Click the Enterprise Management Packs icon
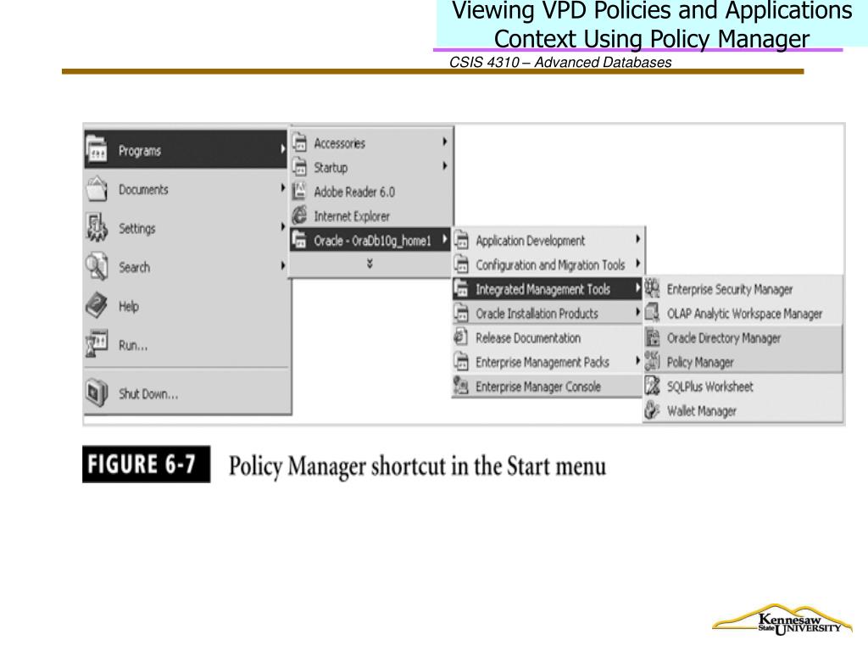The width and height of the screenshot is (868, 651). [461, 361]
